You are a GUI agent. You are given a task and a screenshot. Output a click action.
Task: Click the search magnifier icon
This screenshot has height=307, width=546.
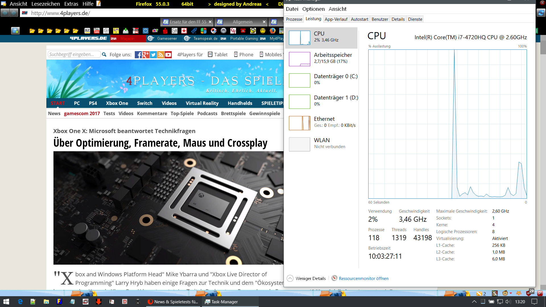click(104, 55)
